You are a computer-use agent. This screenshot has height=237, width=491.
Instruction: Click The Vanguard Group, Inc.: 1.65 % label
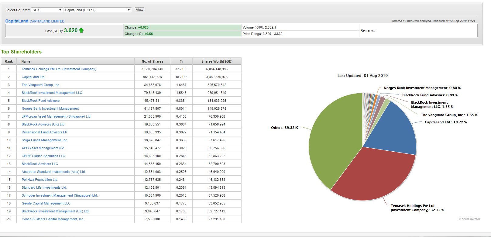click(x=449, y=115)
